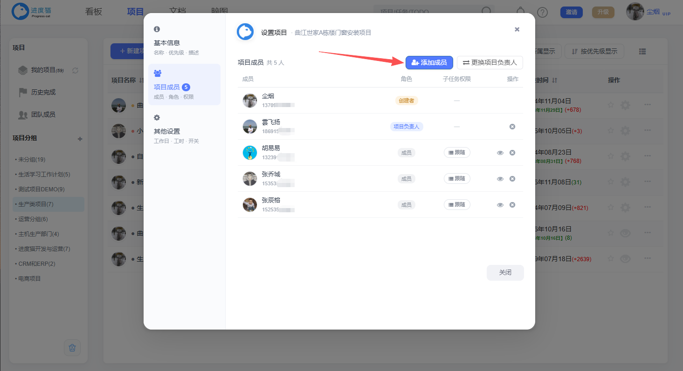Click the 关闭 button in dialog
Image resolution: width=683 pixels, height=371 pixels.
click(505, 272)
